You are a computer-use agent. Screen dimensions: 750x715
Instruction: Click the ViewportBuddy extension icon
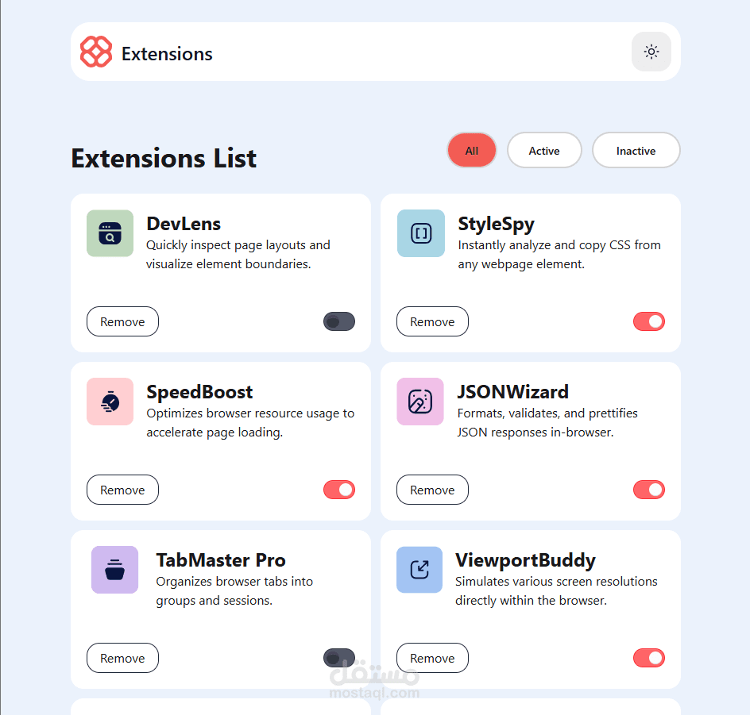coord(419,569)
